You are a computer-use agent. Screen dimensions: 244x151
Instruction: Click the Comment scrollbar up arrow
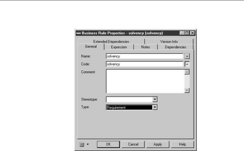point(187,72)
